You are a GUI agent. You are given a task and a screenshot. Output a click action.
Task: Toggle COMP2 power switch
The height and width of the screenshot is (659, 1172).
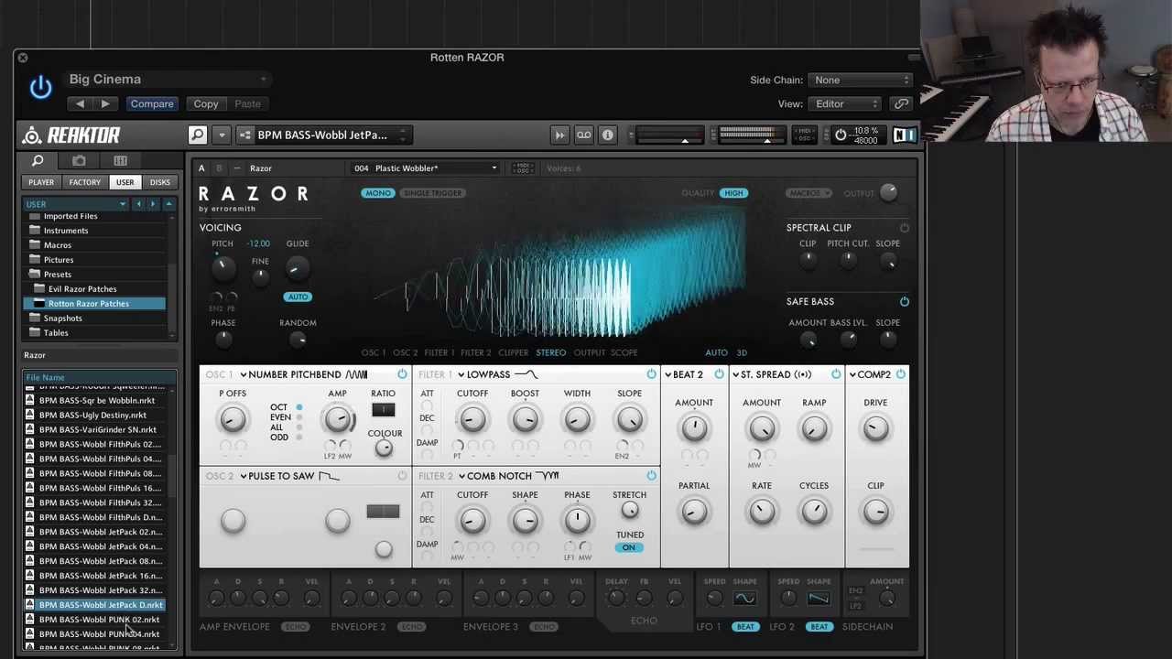pyautogui.click(x=901, y=374)
